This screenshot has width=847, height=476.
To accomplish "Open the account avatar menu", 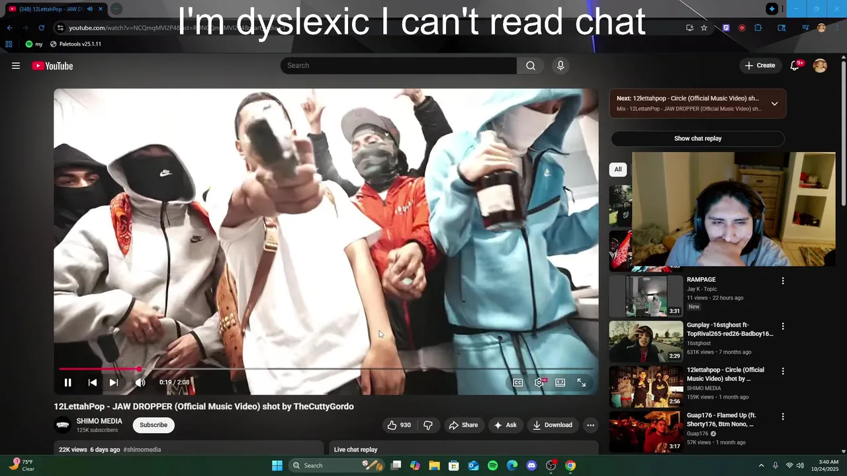I will [x=820, y=65].
